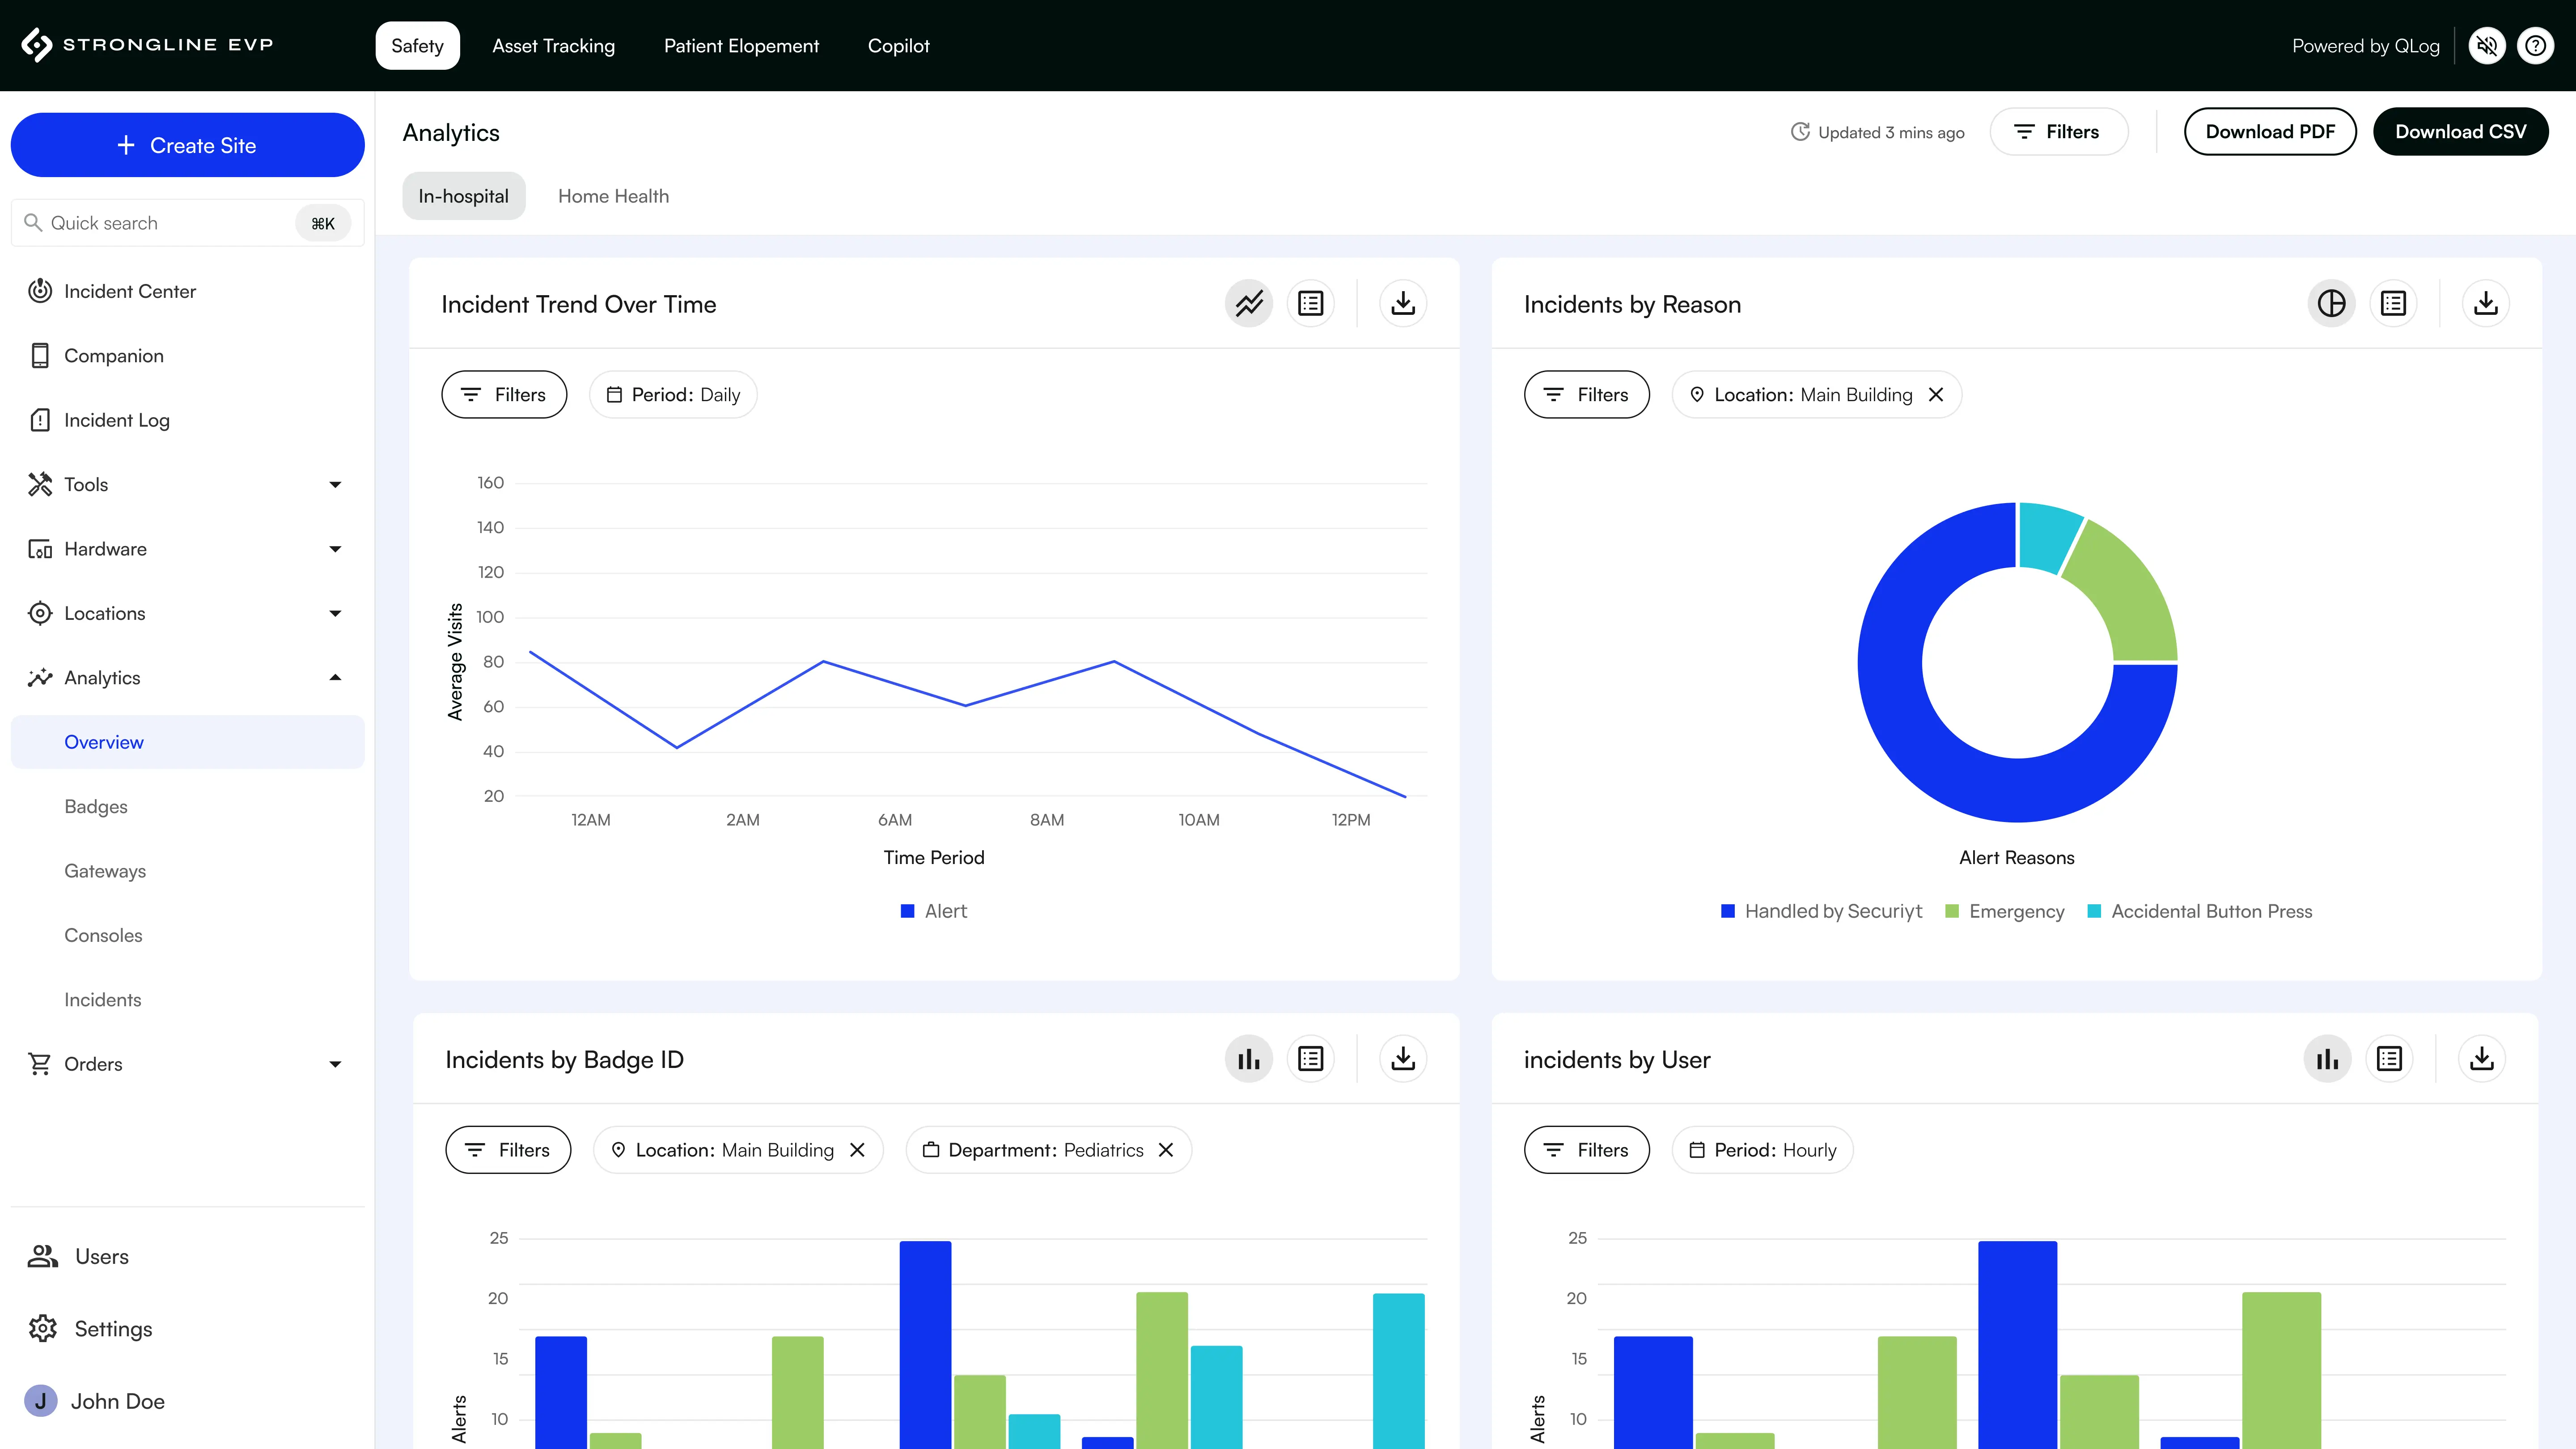
Task: Open the Asset Tracking top menu
Action: pos(553,46)
